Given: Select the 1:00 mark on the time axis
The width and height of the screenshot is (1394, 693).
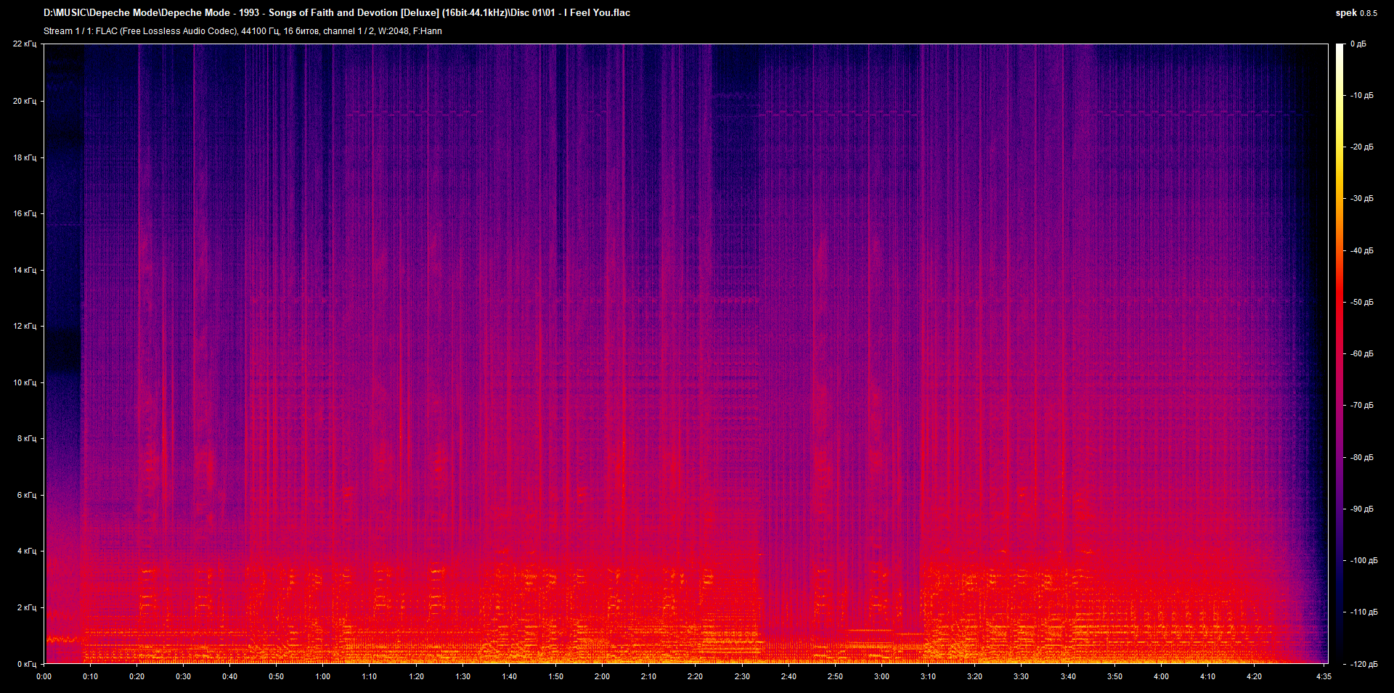Looking at the screenshot, I should click(322, 676).
